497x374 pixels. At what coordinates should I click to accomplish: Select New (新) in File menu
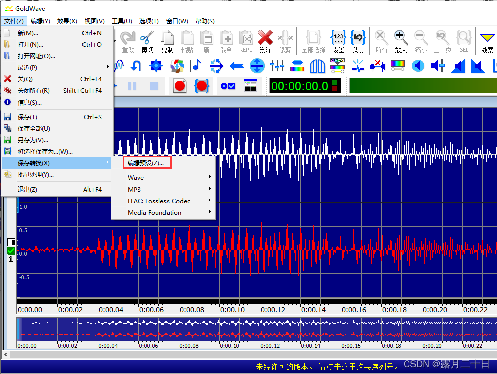coord(57,33)
